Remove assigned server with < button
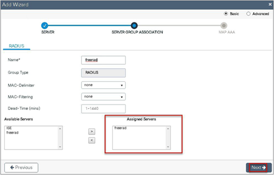The height and width of the screenshot is (175, 274). [x=92, y=140]
